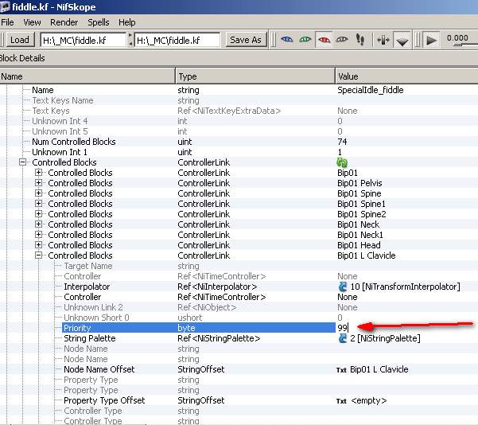Open the Render menu

(x=64, y=22)
